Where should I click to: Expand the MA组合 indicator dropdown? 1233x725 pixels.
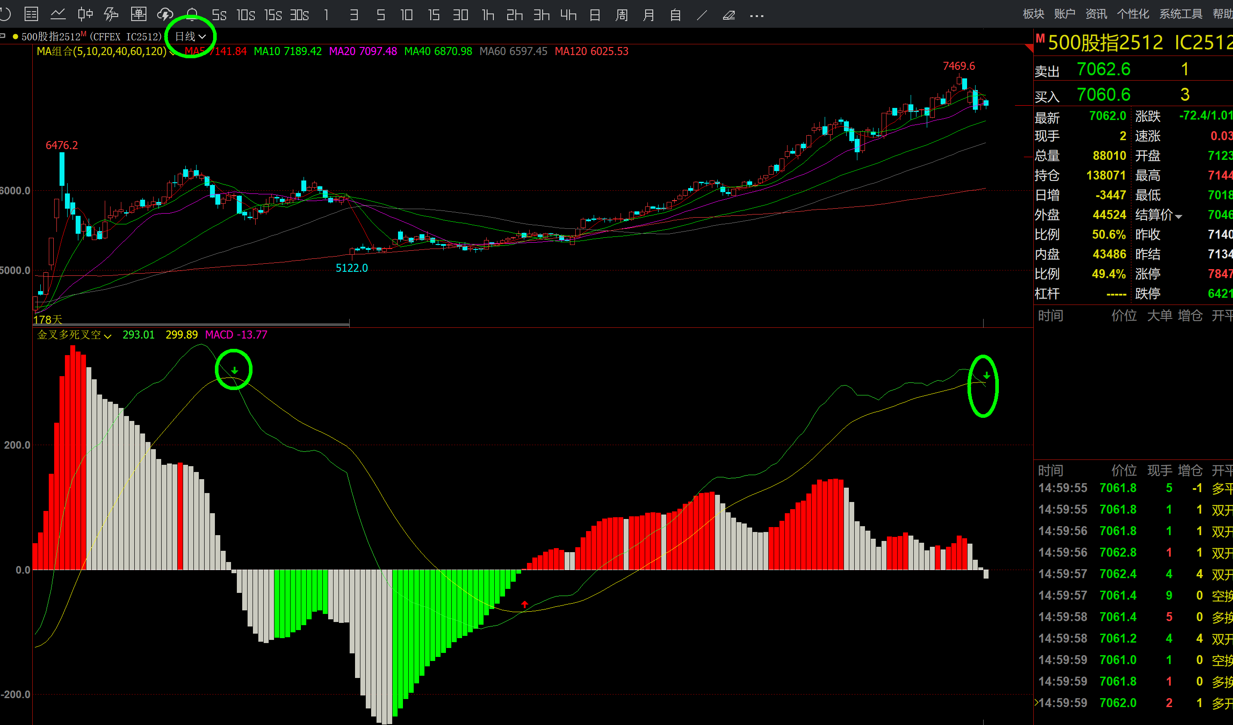click(x=172, y=52)
